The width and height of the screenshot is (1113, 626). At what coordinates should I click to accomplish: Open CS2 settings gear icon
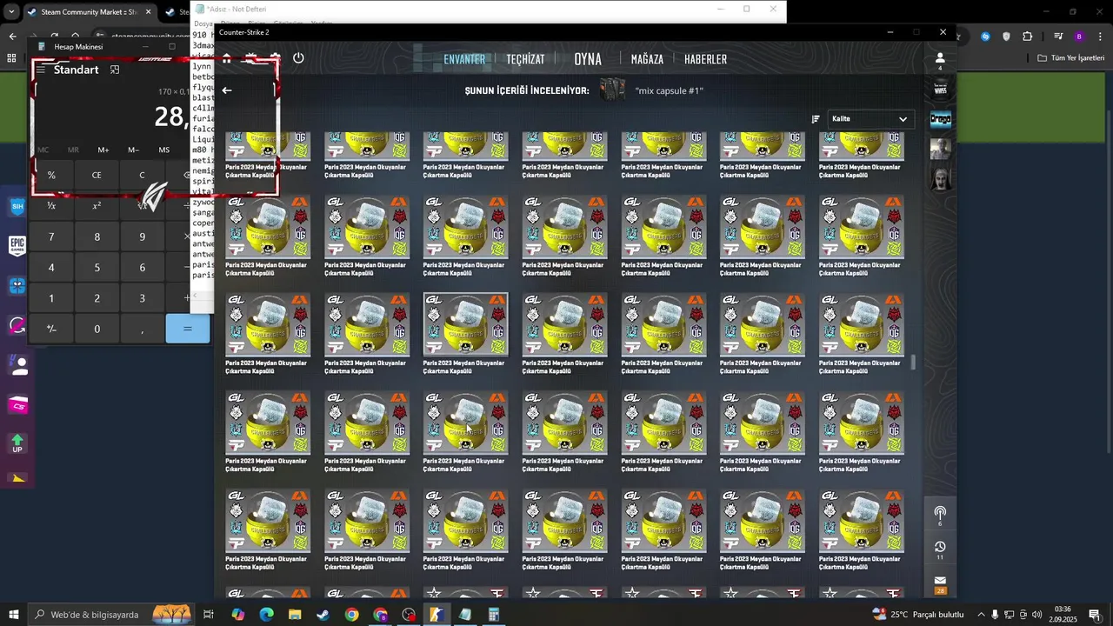click(275, 58)
